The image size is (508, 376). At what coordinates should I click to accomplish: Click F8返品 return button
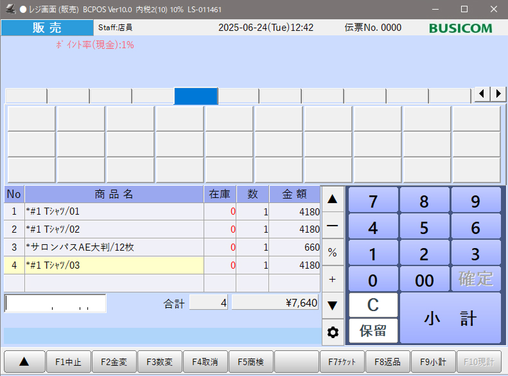click(387, 362)
